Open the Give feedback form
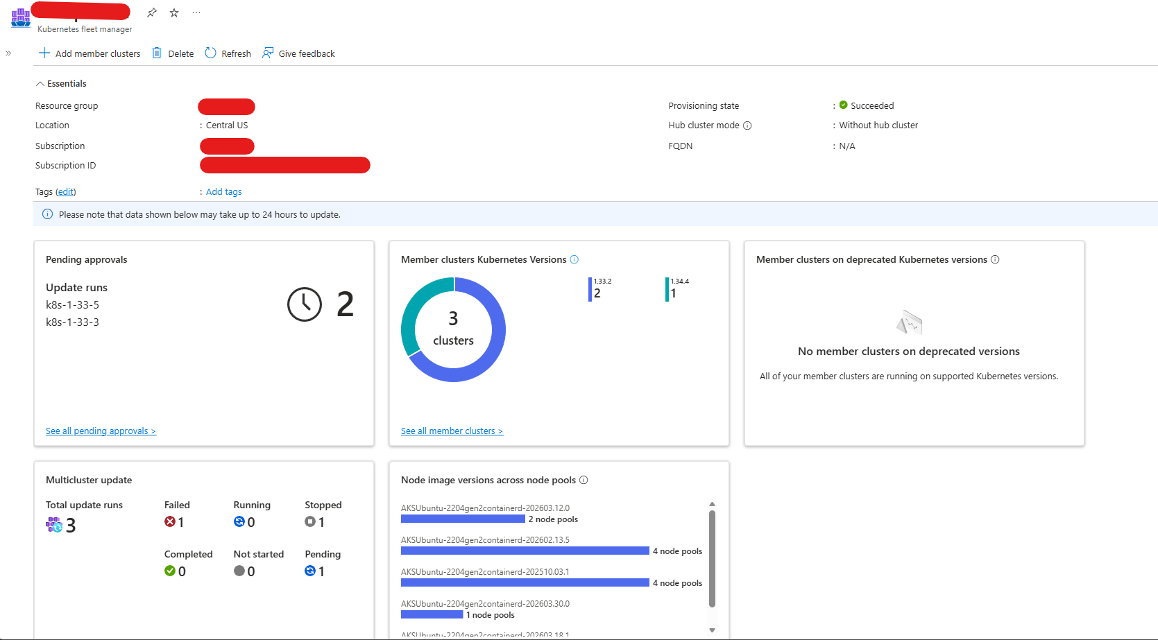Viewport: 1158px width, 640px height. click(x=298, y=53)
